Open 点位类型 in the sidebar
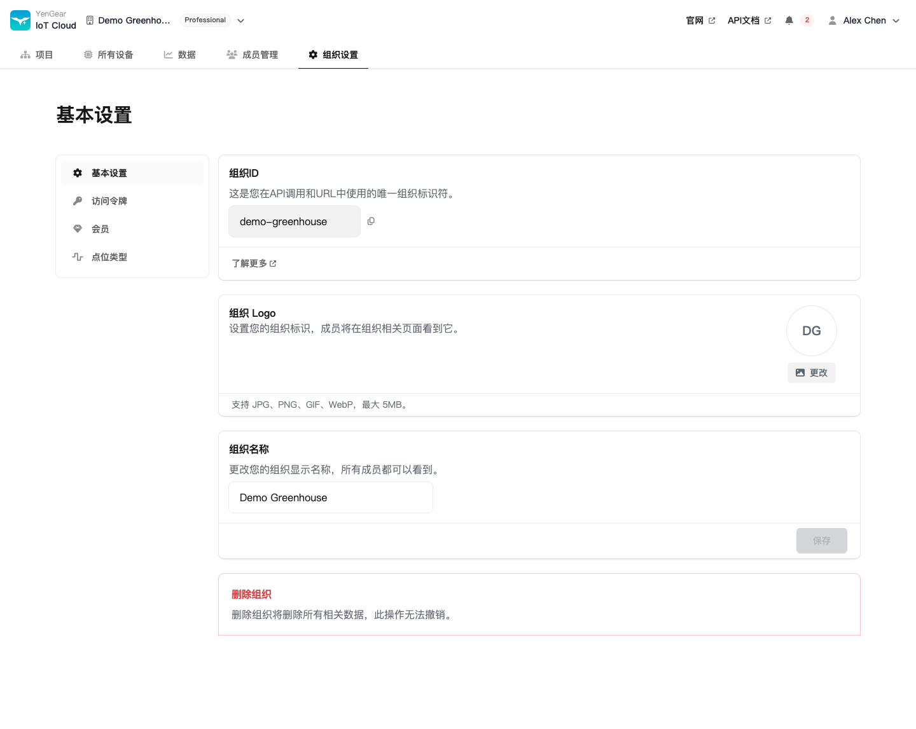 [132, 257]
